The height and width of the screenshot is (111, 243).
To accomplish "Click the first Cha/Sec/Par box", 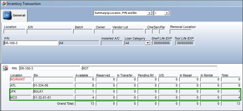I will (x=148, y=31).
